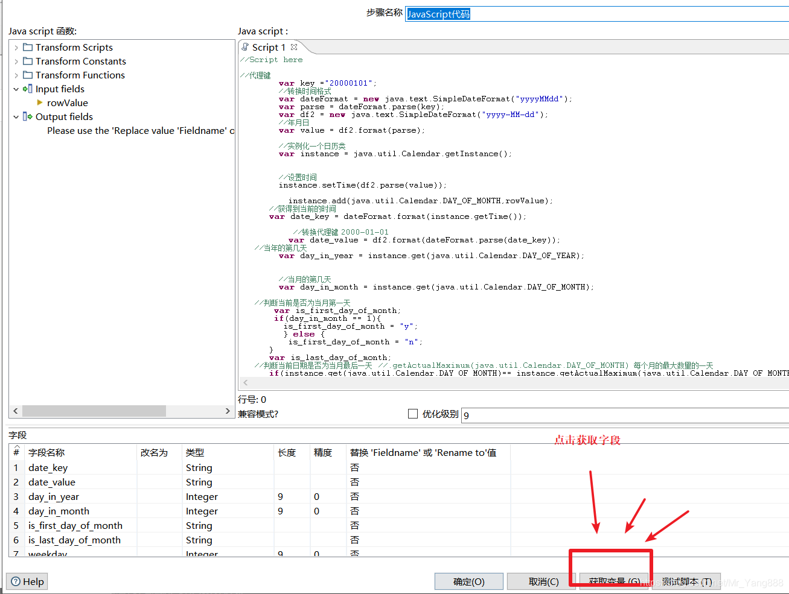Select the Input fields tree item
Viewport: 789px width, 594px height.
pos(60,89)
